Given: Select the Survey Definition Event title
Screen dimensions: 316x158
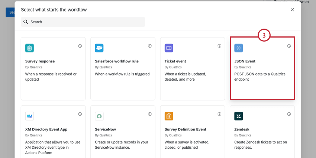Looking at the screenshot, I should (186, 129).
